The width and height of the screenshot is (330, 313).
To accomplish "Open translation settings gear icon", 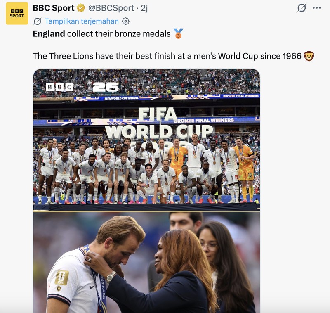I will click(126, 21).
